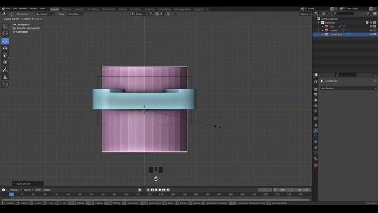
Task: Open the Default orientation dropdown
Action: click(x=45, y=14)
